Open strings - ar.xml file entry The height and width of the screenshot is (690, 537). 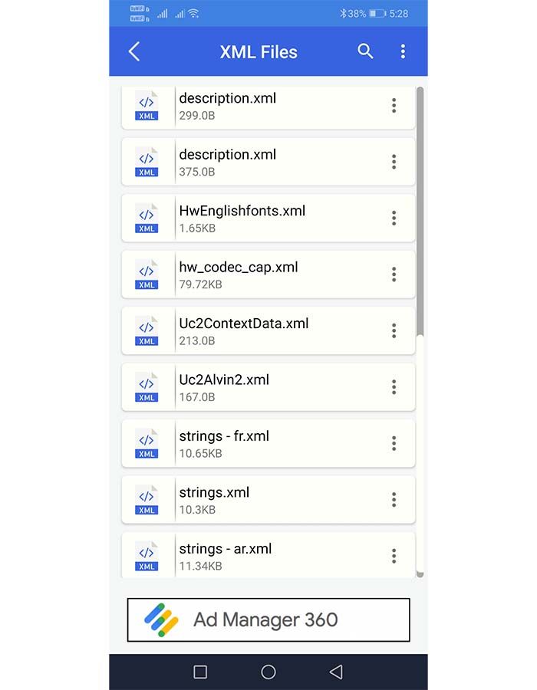tap(226, 549)
